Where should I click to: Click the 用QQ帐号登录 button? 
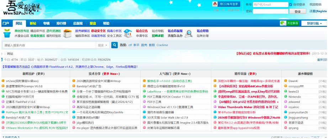226,4
